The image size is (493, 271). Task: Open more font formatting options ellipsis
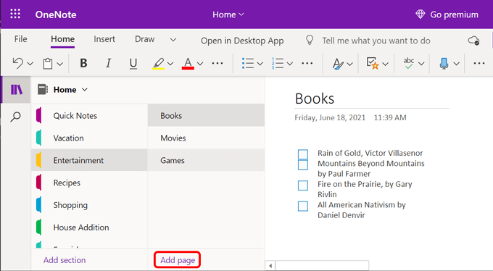[217, 63]
